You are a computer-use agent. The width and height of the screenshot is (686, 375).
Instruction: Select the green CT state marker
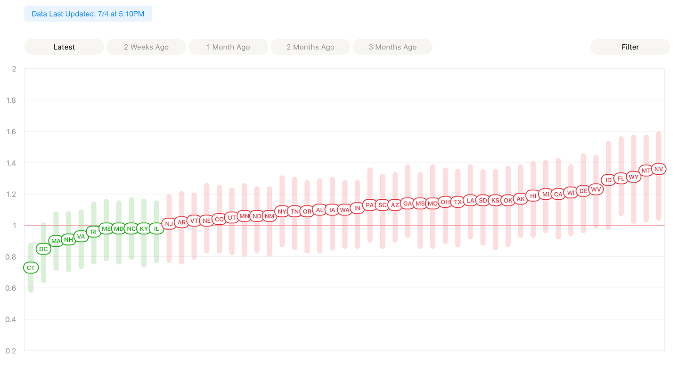tap(31, 268)
